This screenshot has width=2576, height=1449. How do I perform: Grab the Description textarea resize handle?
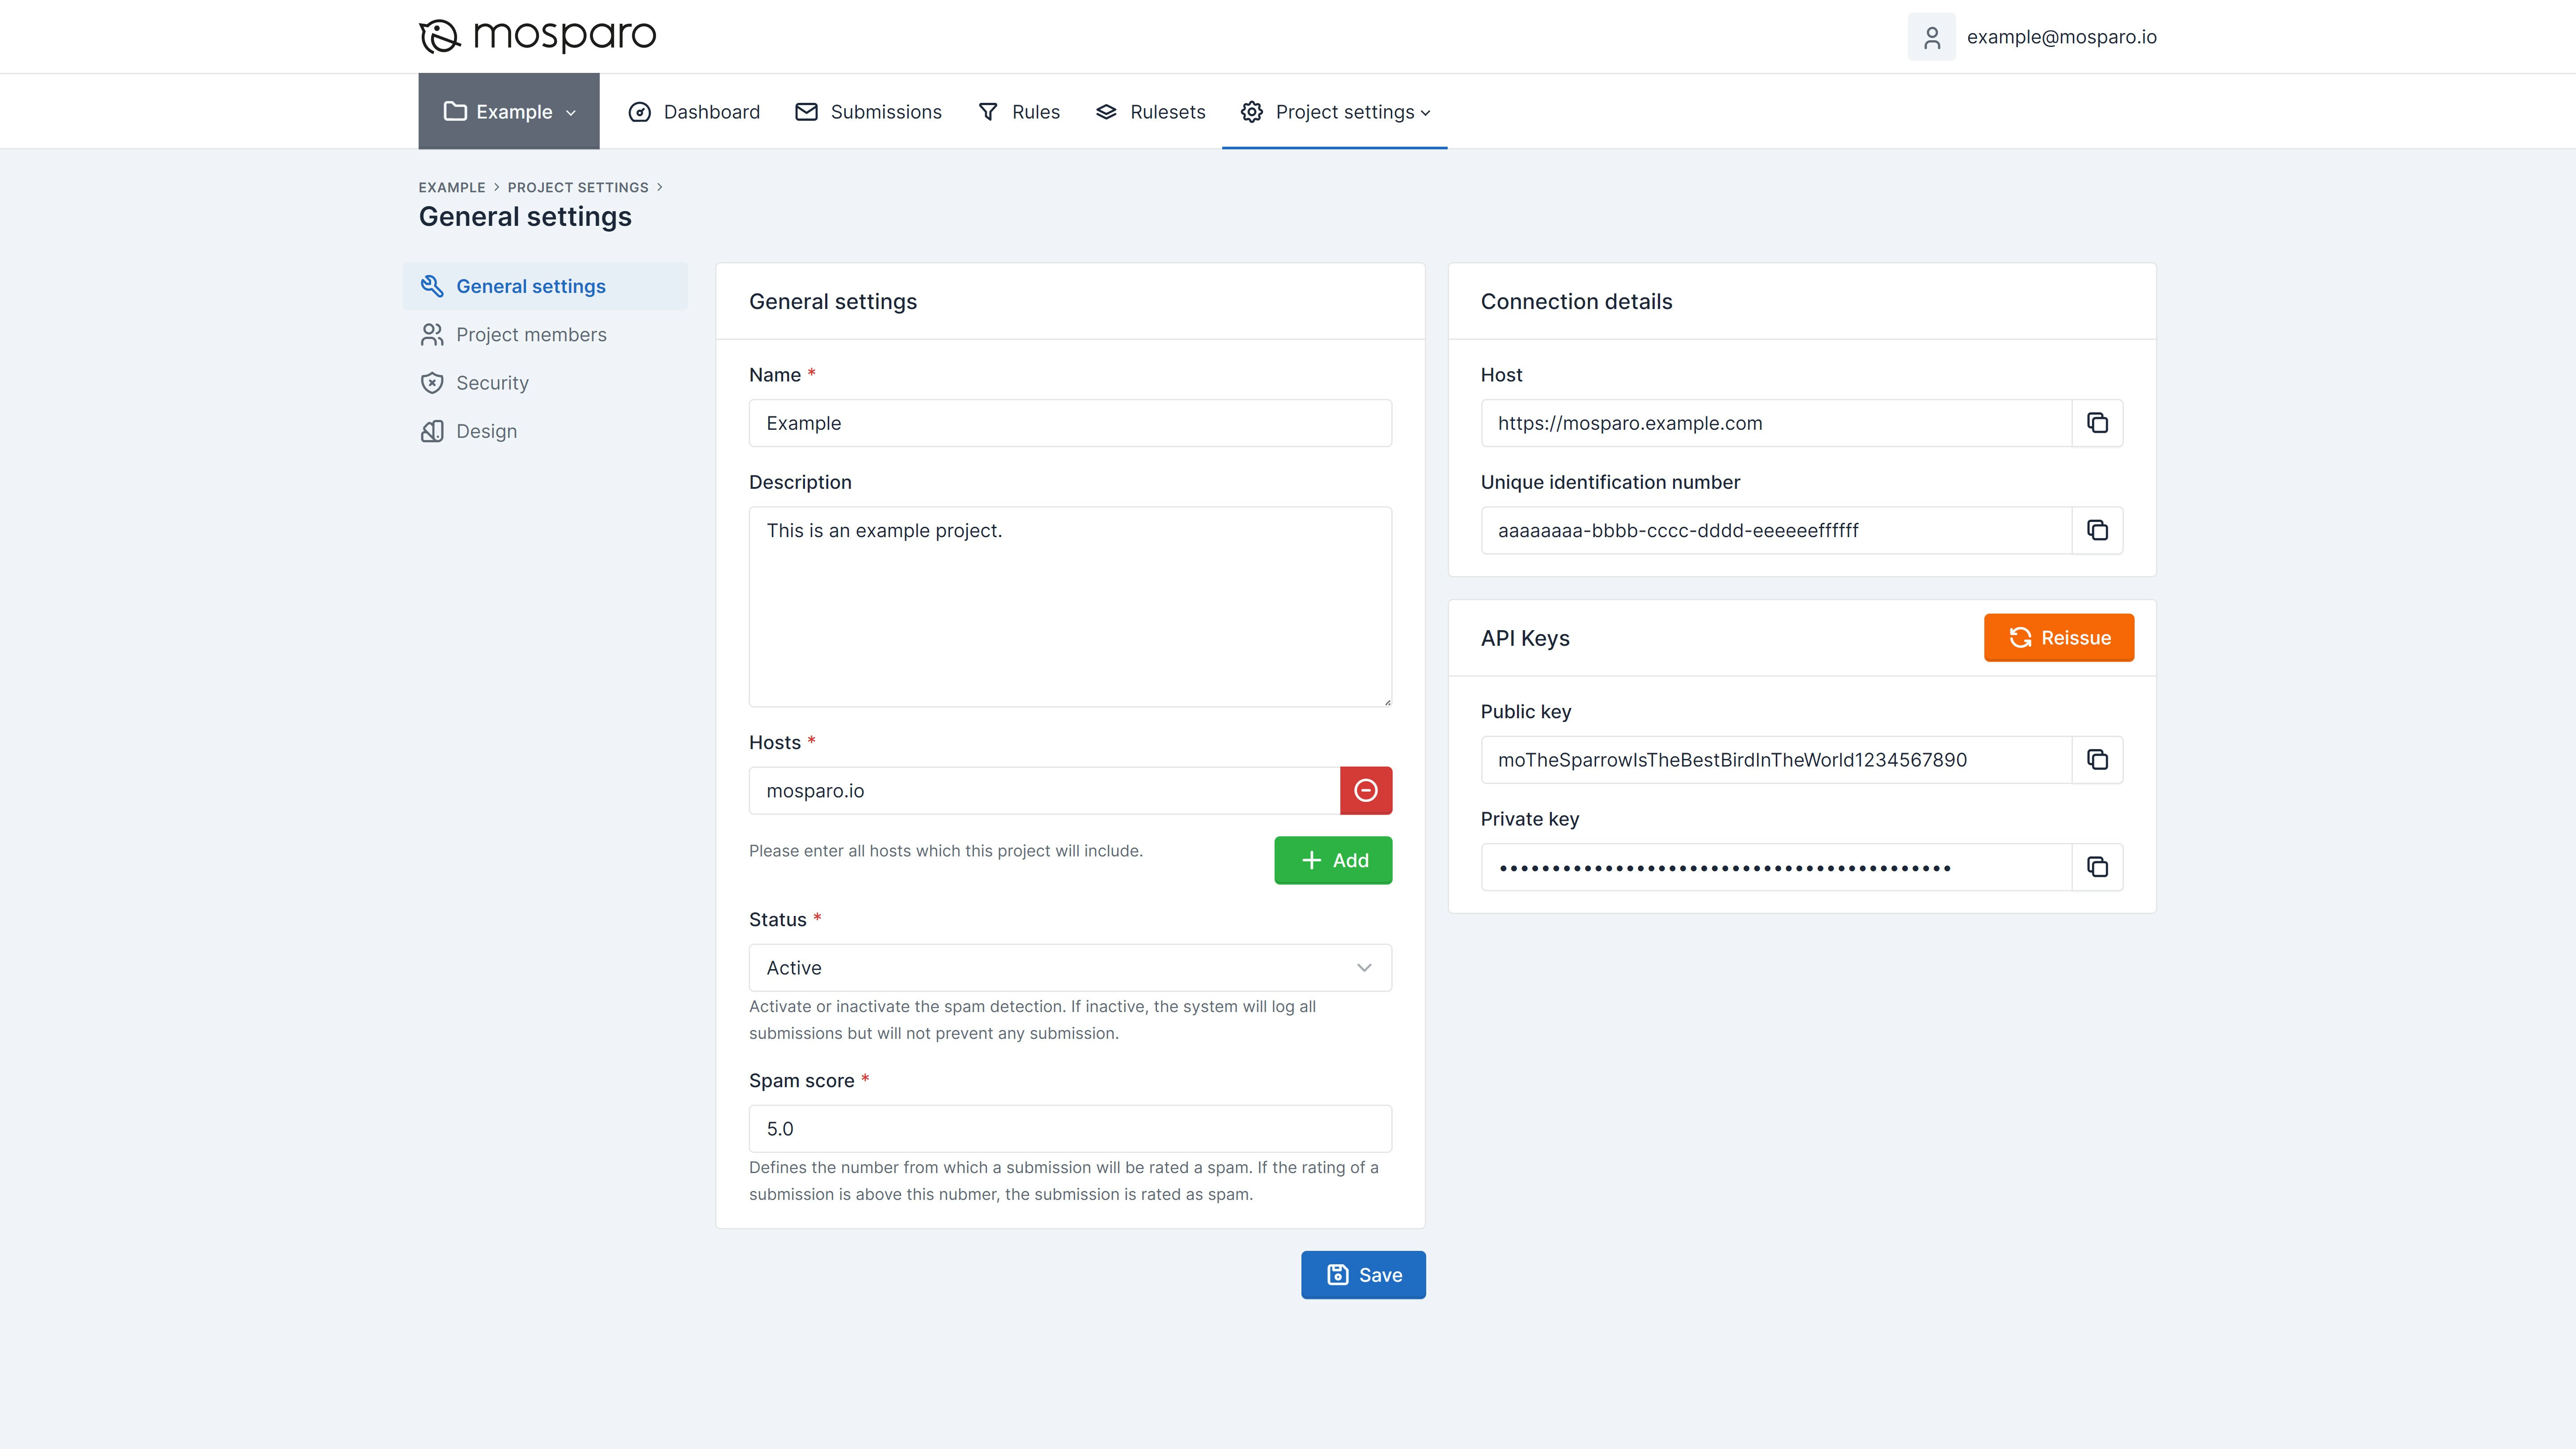pos(1386,702)
